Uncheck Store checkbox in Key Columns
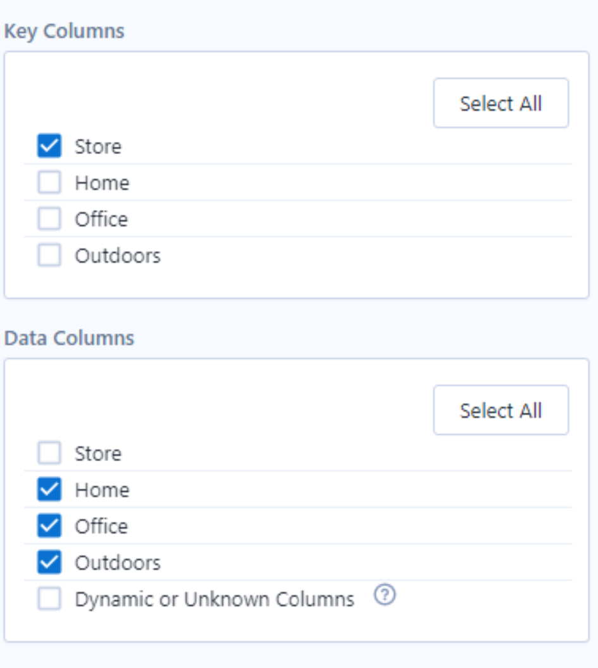 tap(49, 146)
